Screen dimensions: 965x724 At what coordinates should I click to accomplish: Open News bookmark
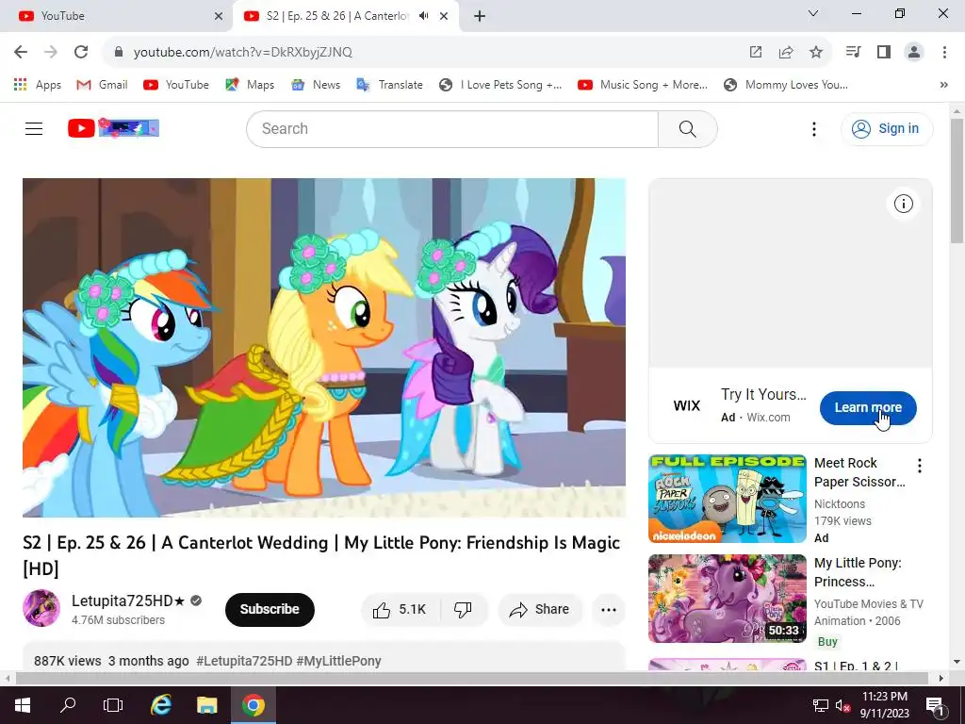coord(316,85)
